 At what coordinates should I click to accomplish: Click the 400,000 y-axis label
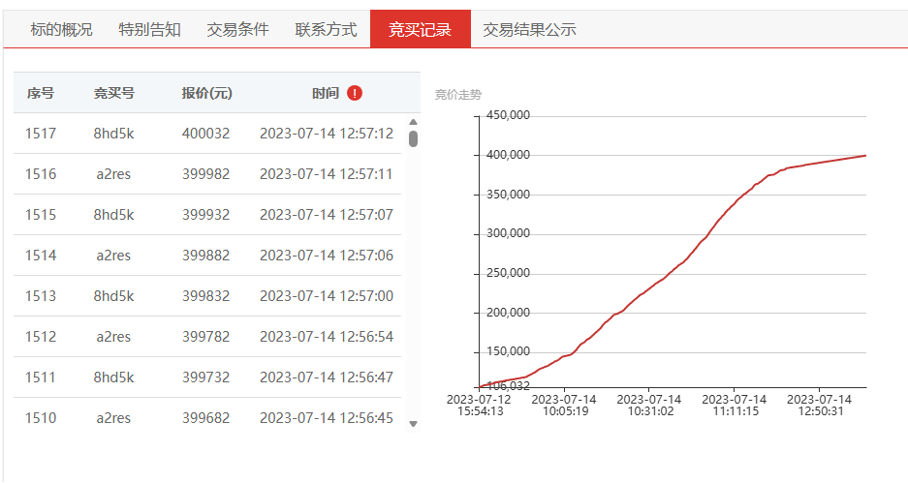click(x=508, y=155)
